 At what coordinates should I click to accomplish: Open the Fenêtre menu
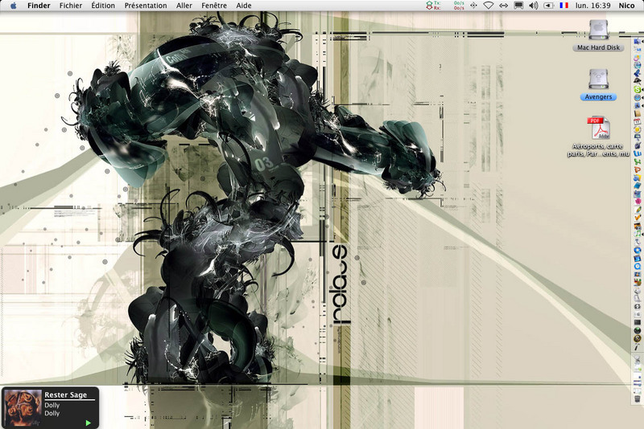214,6
